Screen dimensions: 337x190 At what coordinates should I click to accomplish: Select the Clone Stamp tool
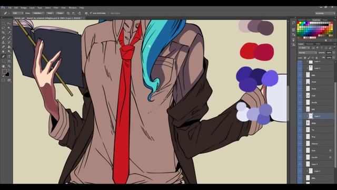click(x=4, y=42)
